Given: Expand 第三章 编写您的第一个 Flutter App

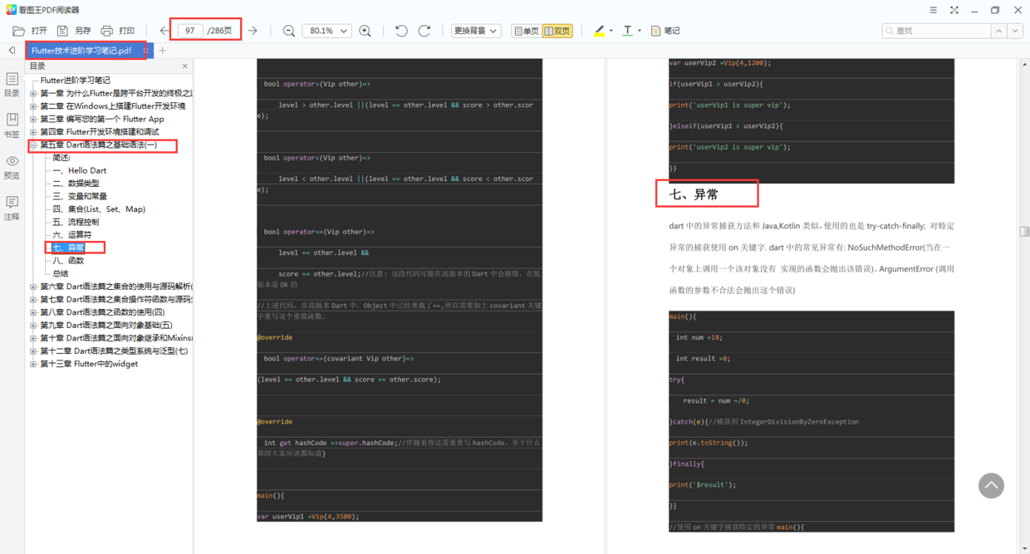Looking at the screenshot, I should point(33,119).
